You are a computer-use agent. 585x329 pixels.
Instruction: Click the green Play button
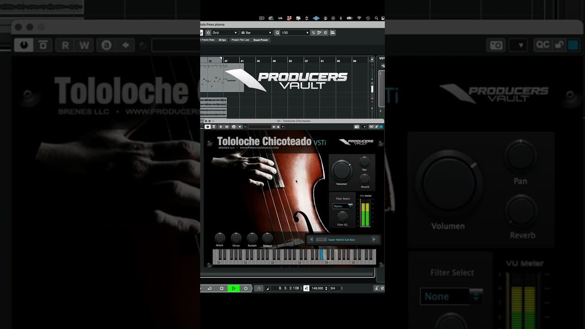click(x=234, y=288)
